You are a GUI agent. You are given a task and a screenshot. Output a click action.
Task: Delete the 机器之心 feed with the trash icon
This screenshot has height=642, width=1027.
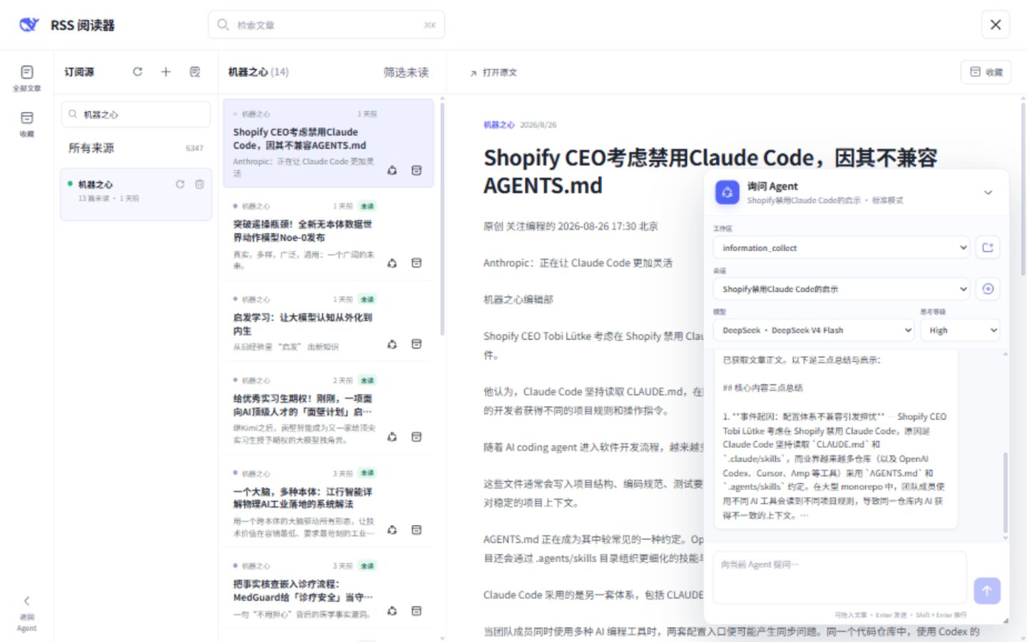tap(200, 184)
